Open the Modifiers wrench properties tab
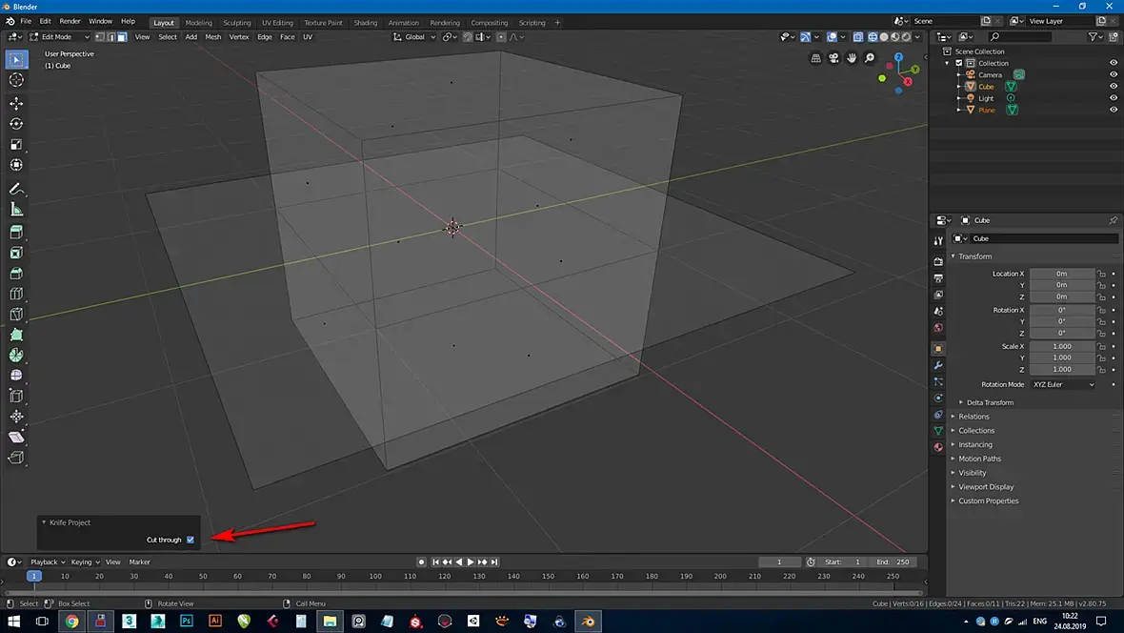 pos(938,365)
